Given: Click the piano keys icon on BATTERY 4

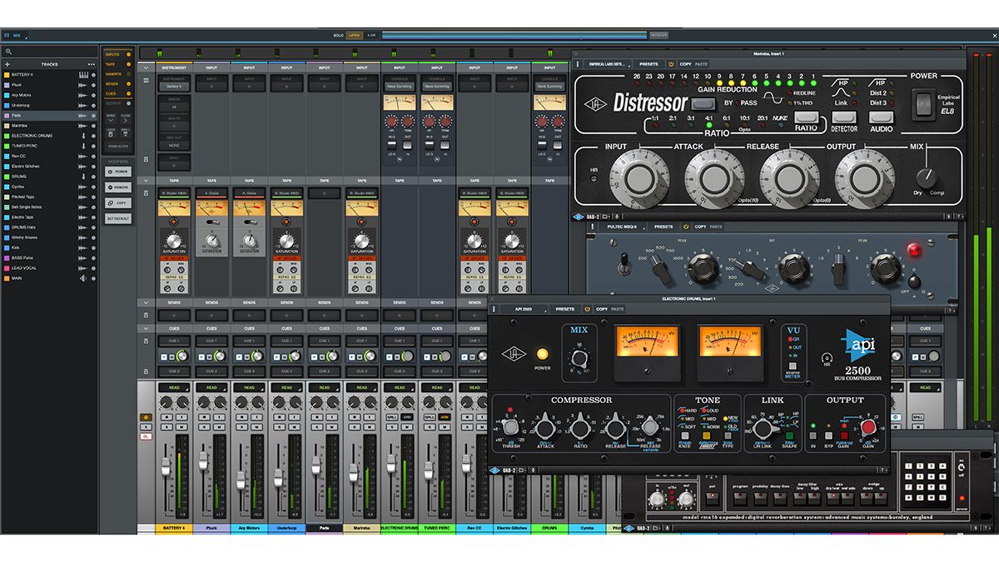Looking at the screenshot, I should click(x=83, y=75).
